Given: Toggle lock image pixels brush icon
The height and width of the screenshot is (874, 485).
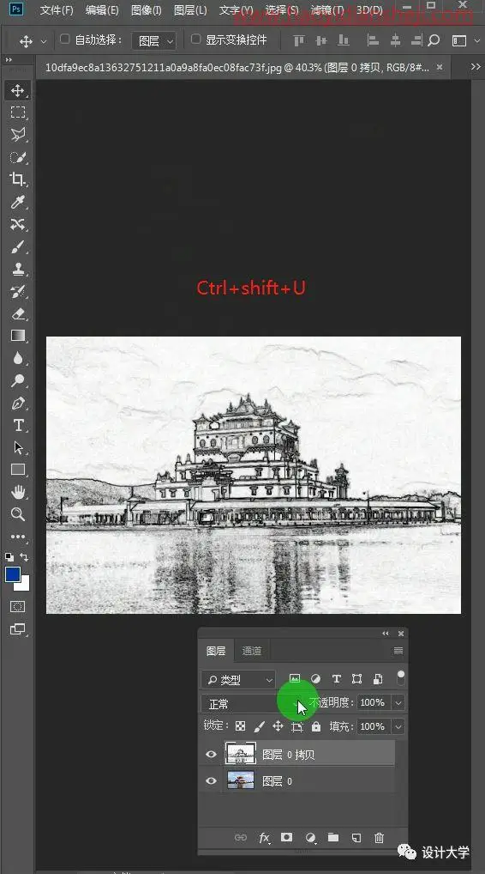Looking at the screenshot, I should tap(259, 726).
